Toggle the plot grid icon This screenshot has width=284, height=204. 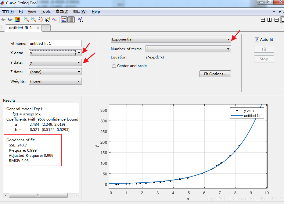point(71,19)
